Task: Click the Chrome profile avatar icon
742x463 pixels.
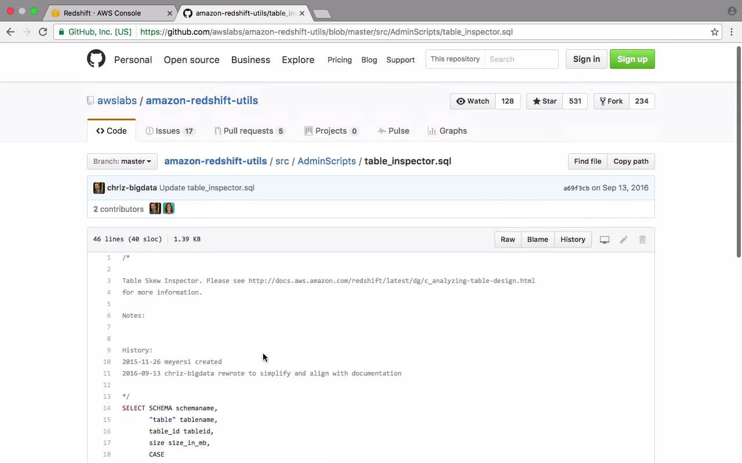Action: click(x=732, y=11)
